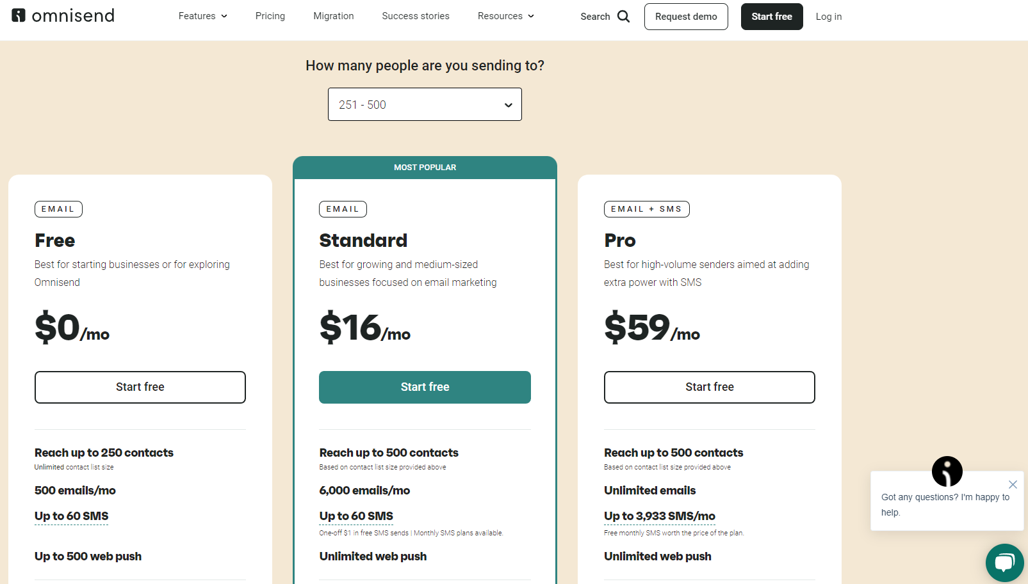Click Up to 60 SMS in Free plan

tap(72, 516)
